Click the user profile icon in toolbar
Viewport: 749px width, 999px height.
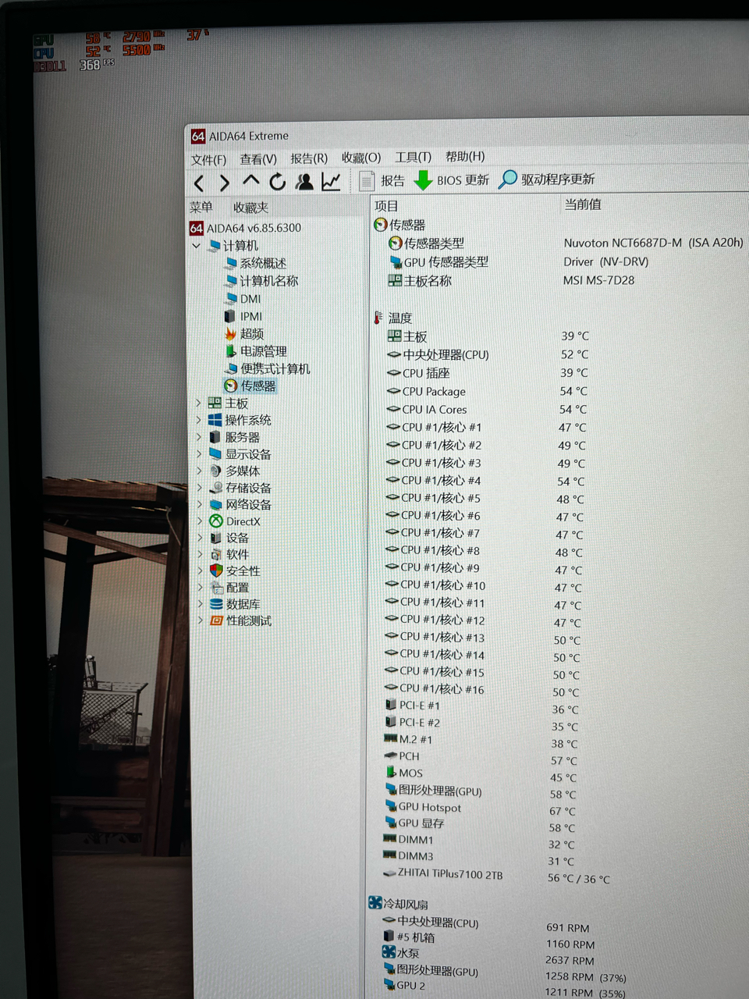305,181
